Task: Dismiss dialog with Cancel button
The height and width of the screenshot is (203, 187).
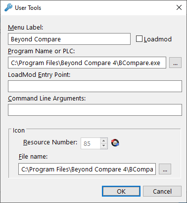Action: 162,191
